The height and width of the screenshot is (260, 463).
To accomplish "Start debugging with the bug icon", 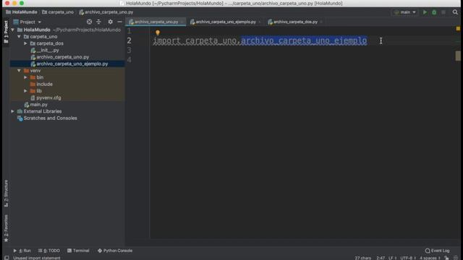I will pos(434,12).
